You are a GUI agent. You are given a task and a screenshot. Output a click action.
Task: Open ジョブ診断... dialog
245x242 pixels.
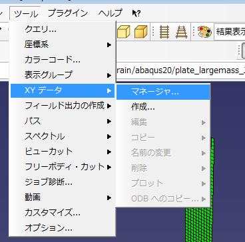[x=63, y=182]
